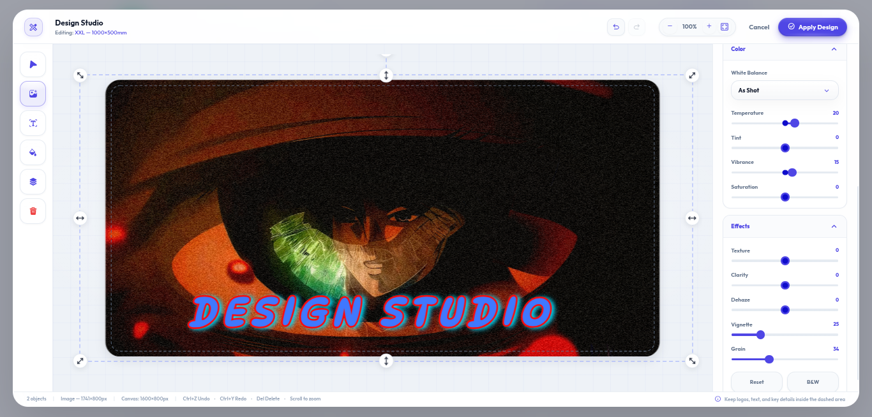The width and height of the screenshot is (872, 417).
Task: Click right-middle horizontal resize handle
Action: click(x=692, y=218)
